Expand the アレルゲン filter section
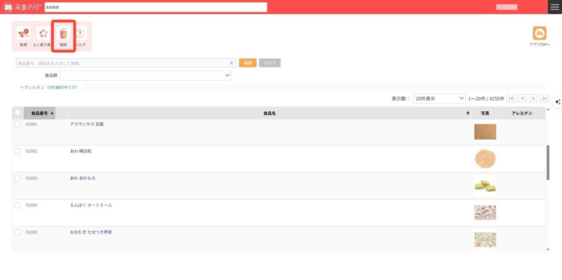 [x=49, y=87]
